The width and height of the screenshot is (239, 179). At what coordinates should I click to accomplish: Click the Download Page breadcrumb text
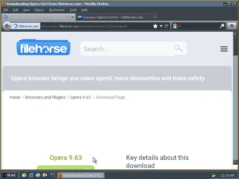(x=110, y=97)
